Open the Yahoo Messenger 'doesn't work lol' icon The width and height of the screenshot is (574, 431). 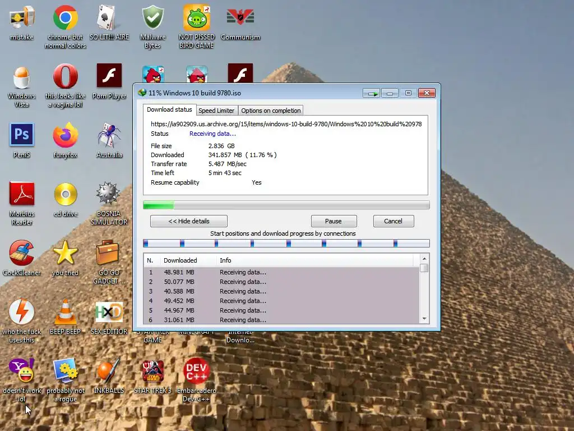22,370
